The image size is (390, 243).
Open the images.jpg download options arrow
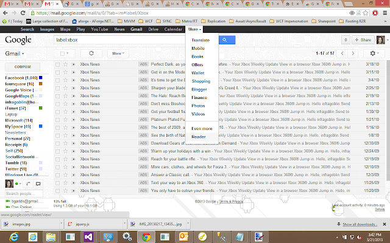pyautogui.click(x=61, y=224)
